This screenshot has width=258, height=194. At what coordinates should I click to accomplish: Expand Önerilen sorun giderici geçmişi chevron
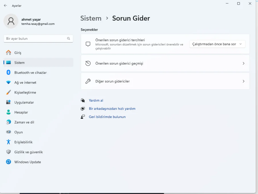[243, 63]
